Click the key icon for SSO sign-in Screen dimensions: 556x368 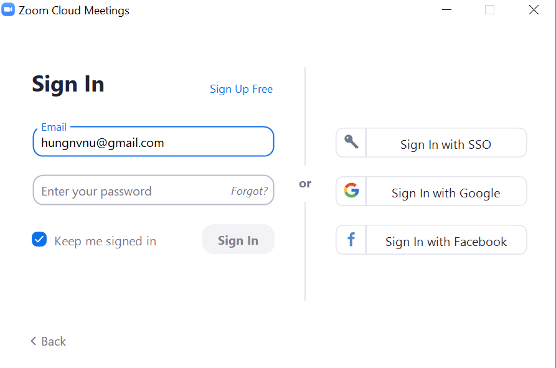pyautogui.click(x=351, y=143)
